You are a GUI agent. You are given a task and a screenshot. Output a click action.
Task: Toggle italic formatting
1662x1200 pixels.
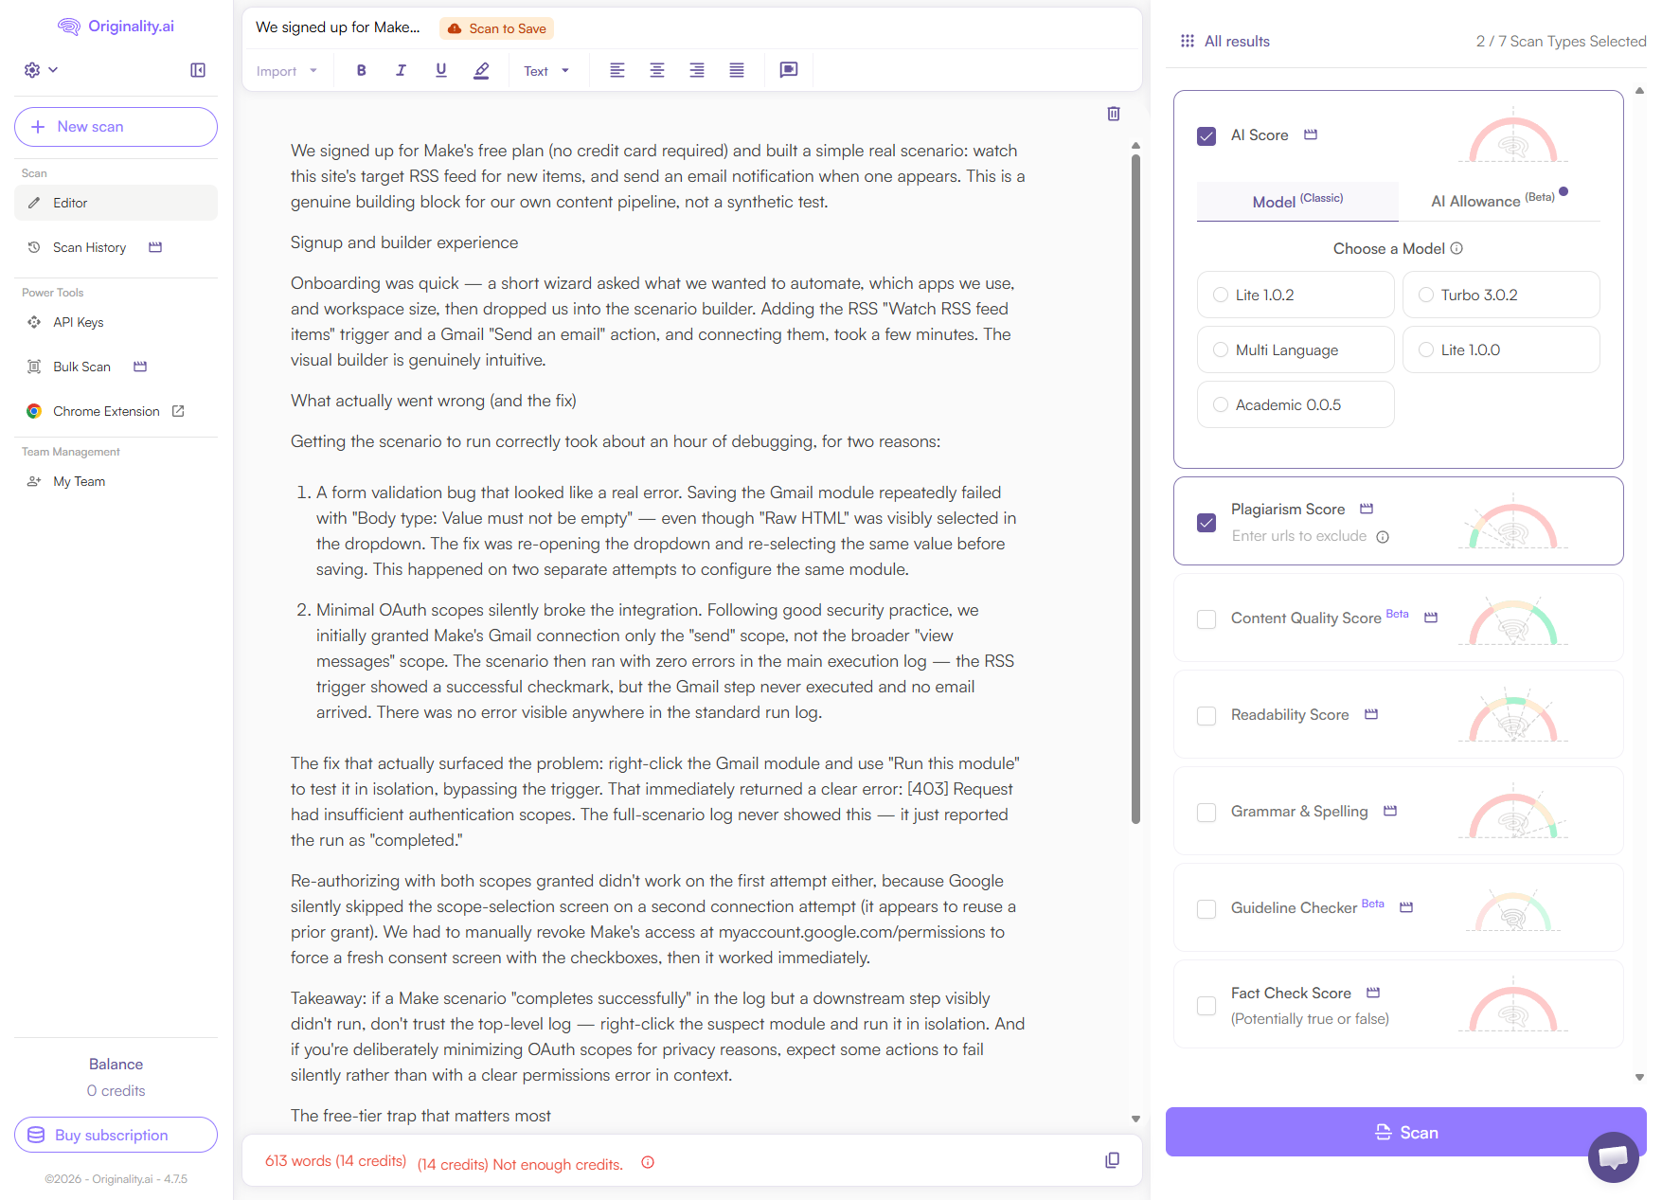click(401, 70)
